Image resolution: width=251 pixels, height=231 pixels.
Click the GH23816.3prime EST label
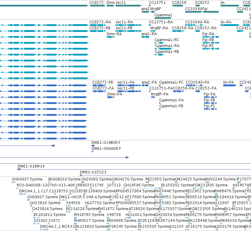pos(45,203)
